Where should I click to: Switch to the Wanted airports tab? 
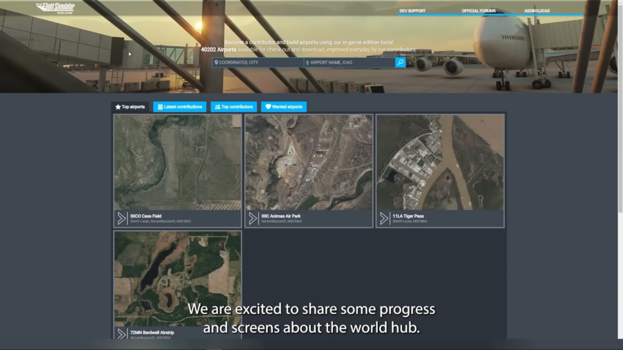284,107
